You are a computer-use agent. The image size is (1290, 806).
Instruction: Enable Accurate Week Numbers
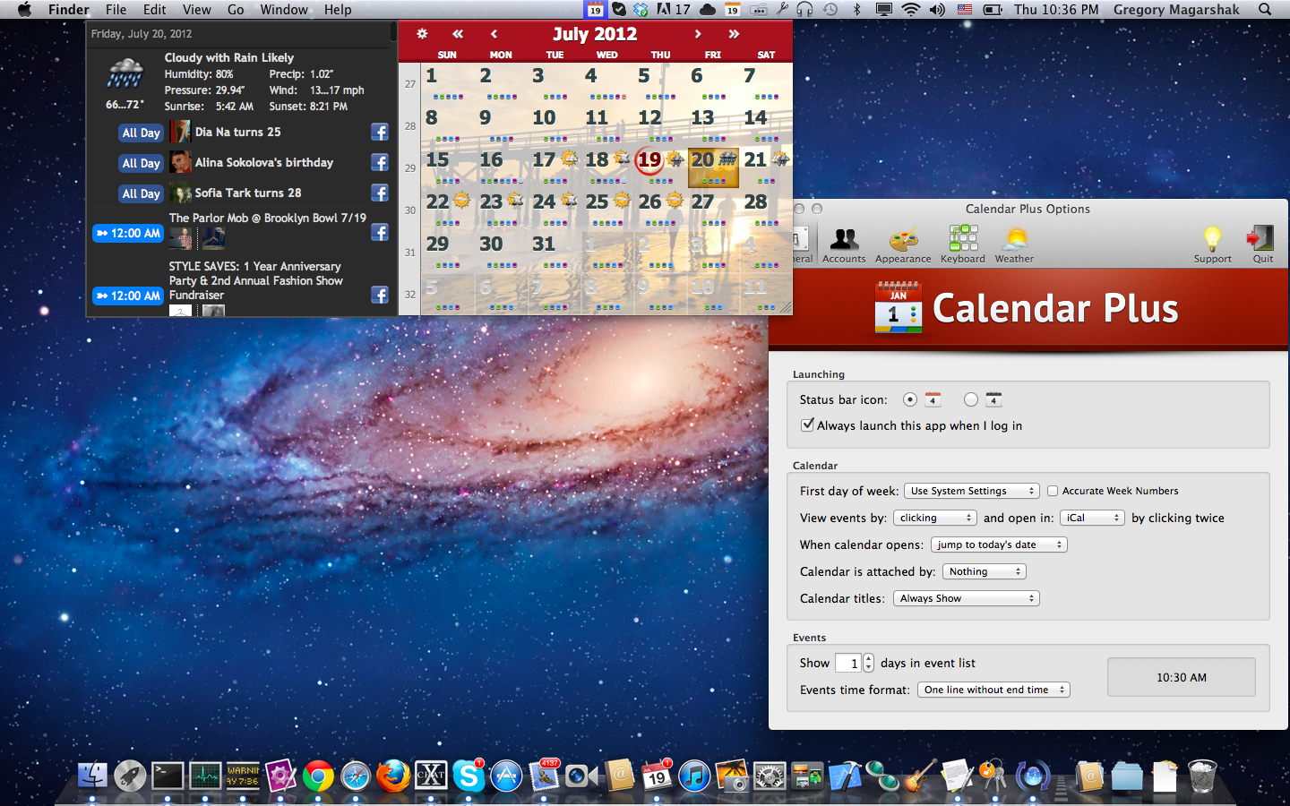[x=1053, y=491]
